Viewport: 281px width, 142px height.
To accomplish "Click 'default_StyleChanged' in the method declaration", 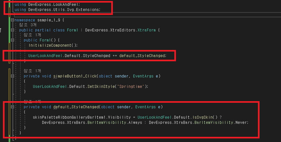I will [x=76, y=107].
